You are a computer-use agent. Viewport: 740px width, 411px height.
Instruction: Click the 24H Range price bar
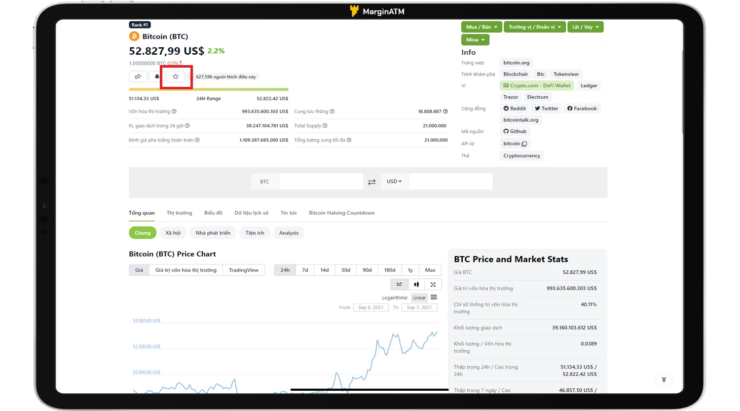click(x=209, y=89)
